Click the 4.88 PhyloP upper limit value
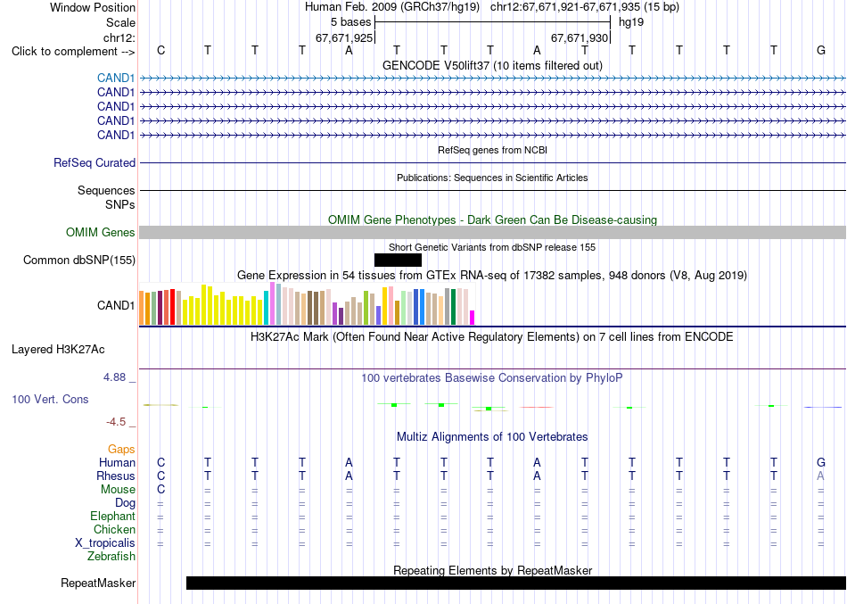This screenshot has height=604, width=847. coord(114,376)
